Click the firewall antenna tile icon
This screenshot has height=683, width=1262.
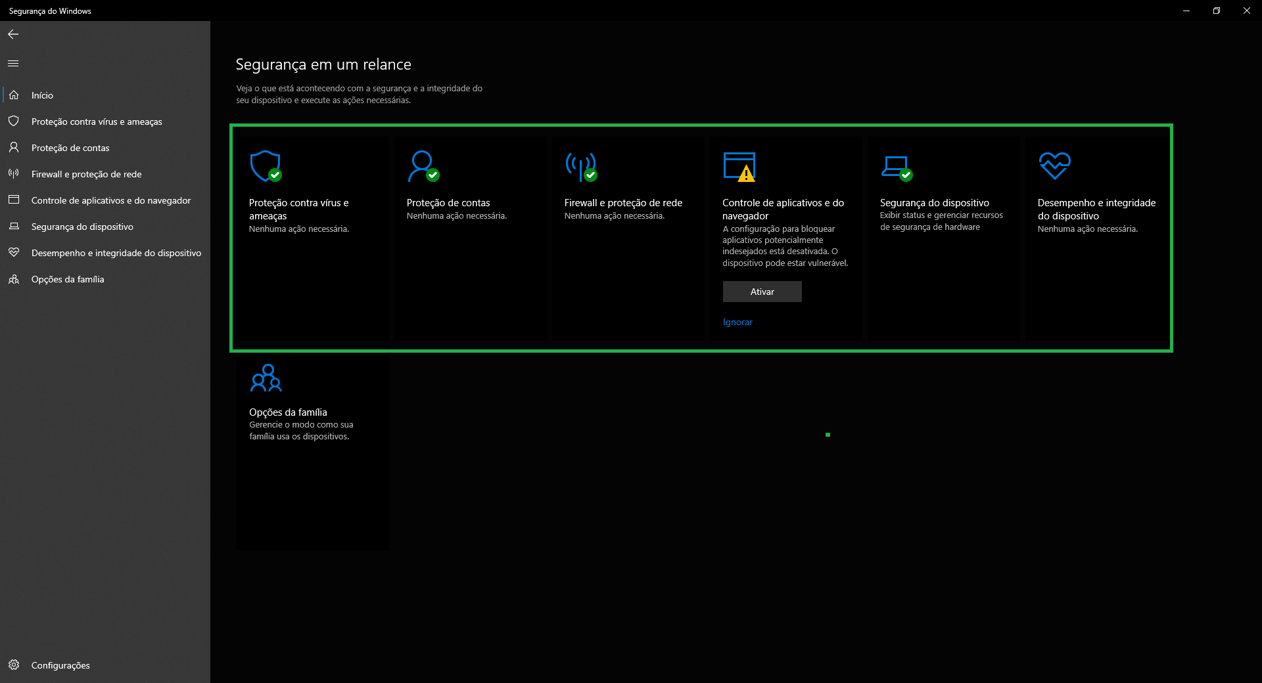click(x=580, y=166)
